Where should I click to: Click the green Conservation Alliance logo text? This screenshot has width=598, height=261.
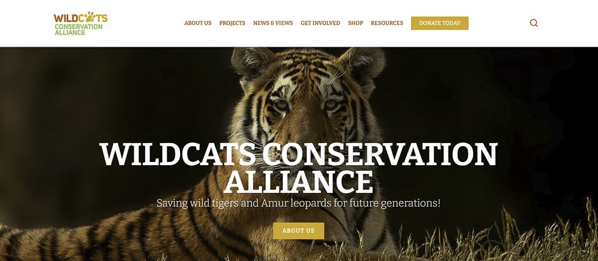(78, 30)
